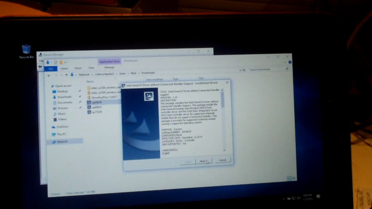Image resolution: width=372 pixels, height=209 pixels.
Task: Select OneDrive in navigation pane
Action: point(62,127)
